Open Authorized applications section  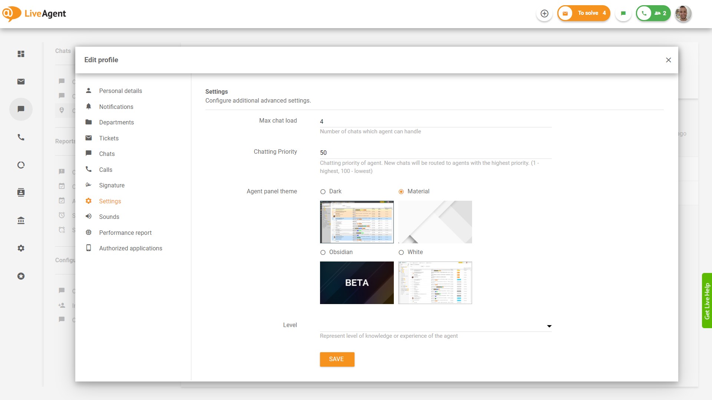(131, 248)
